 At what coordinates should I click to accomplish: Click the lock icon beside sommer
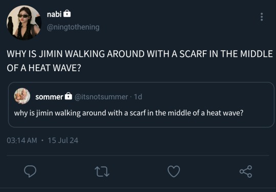coord(68,96)
